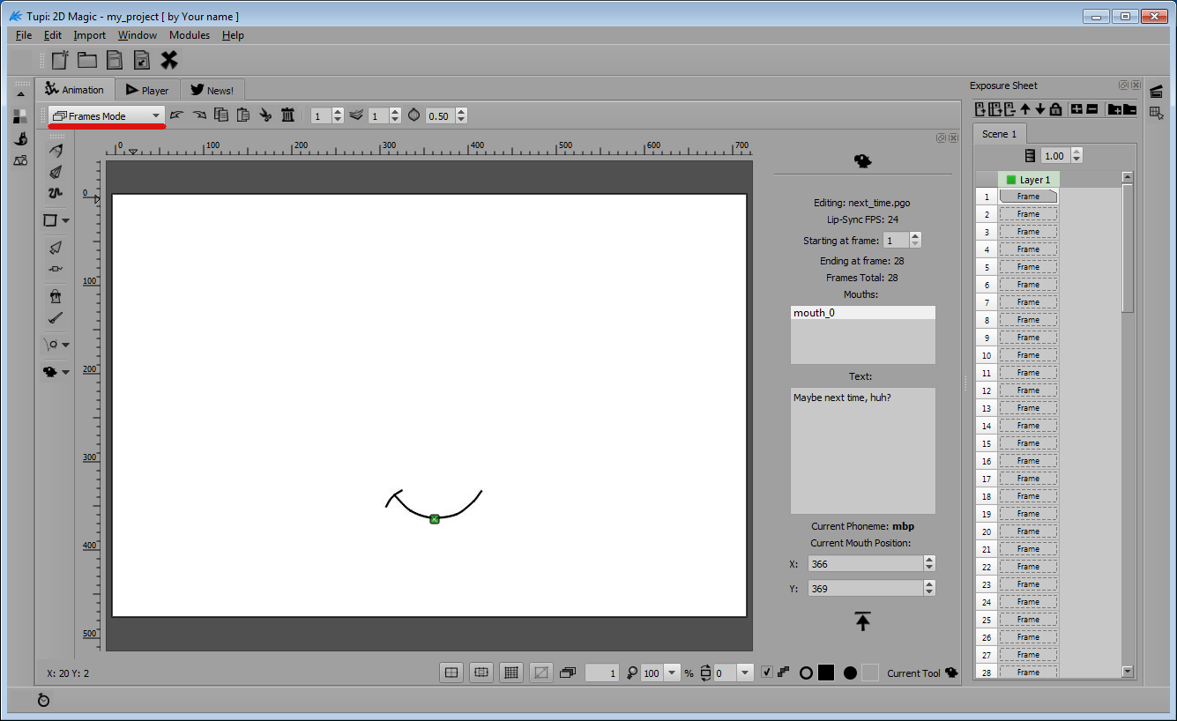Select the polyline tool in left toolbox
Screen dimensions: 1177x721
tap(56, 192)
